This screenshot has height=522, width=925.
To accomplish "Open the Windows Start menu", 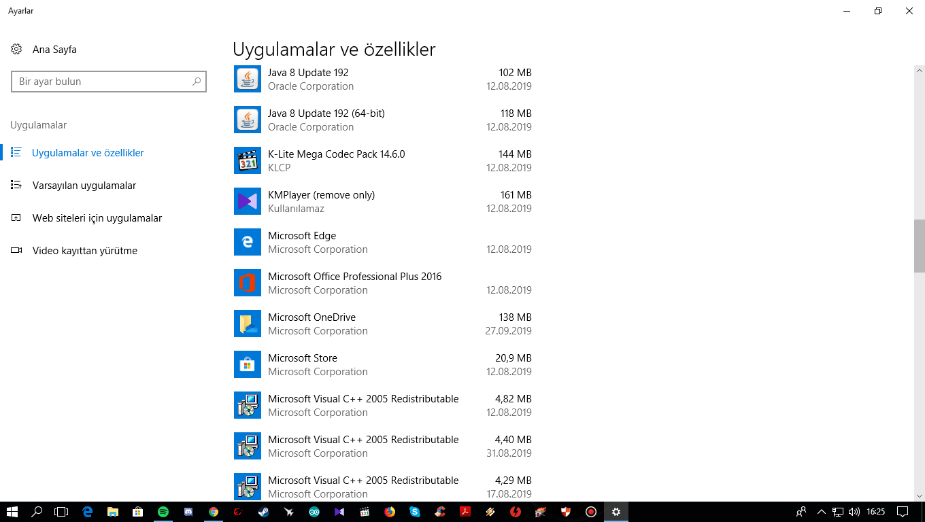I will coord(12,512).
